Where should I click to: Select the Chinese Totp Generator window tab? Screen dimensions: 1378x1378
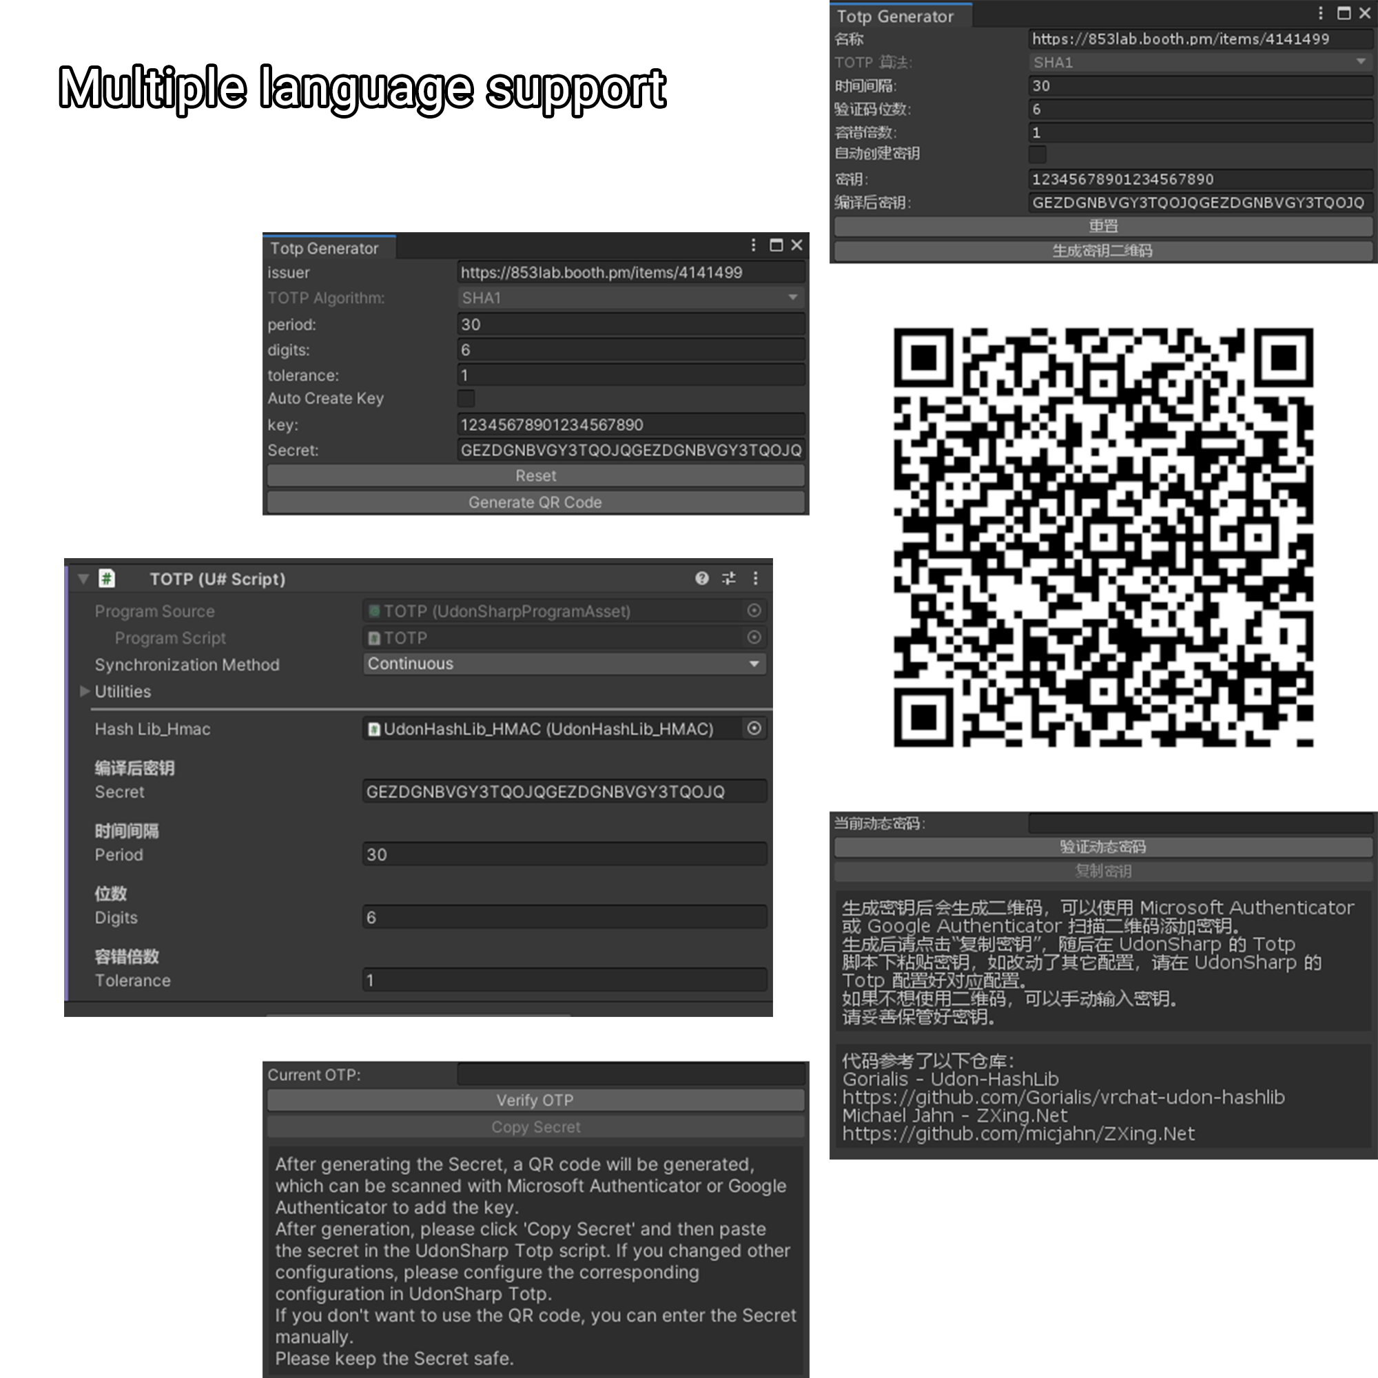(895, 16)
